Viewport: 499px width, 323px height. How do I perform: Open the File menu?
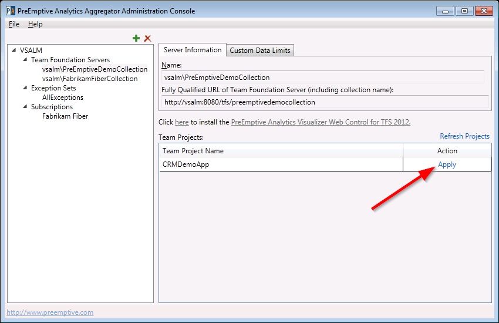point(14,24)
